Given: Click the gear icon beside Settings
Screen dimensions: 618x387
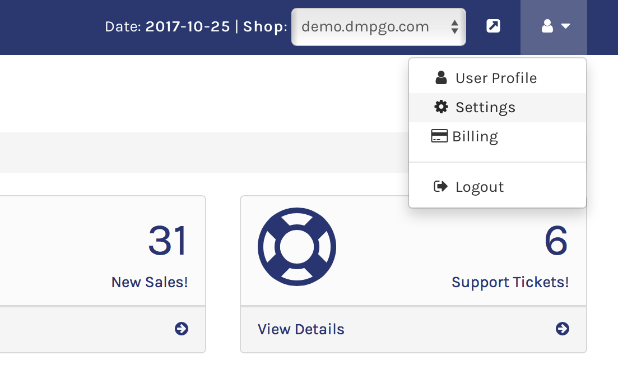Looking at the screenshot, I should [442, 107].
